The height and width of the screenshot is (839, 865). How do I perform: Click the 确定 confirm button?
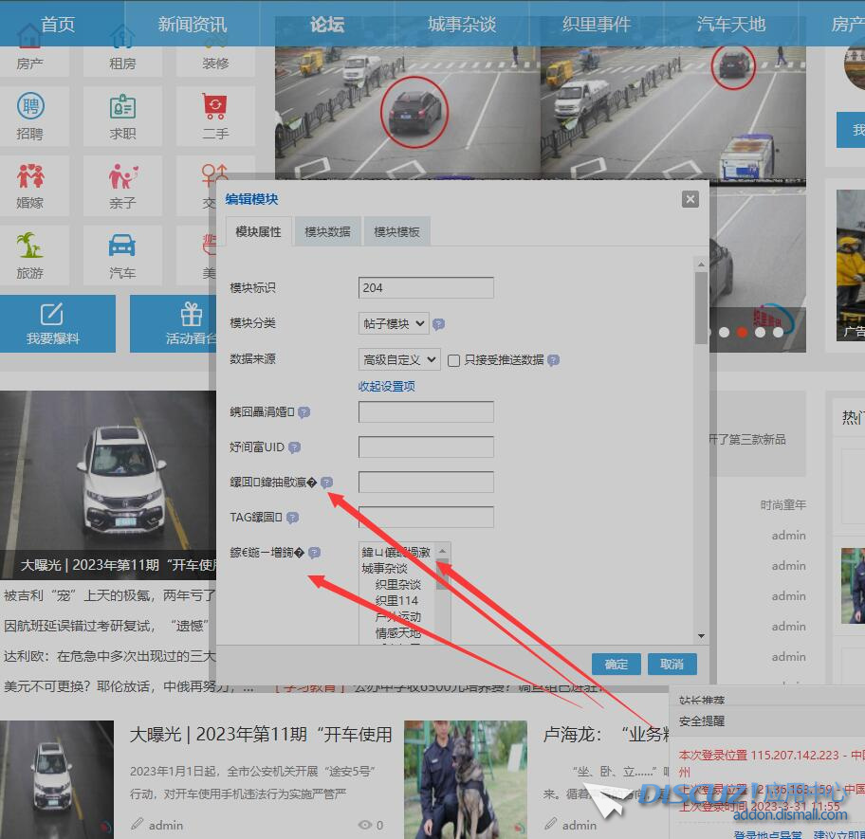click(616, 664)
